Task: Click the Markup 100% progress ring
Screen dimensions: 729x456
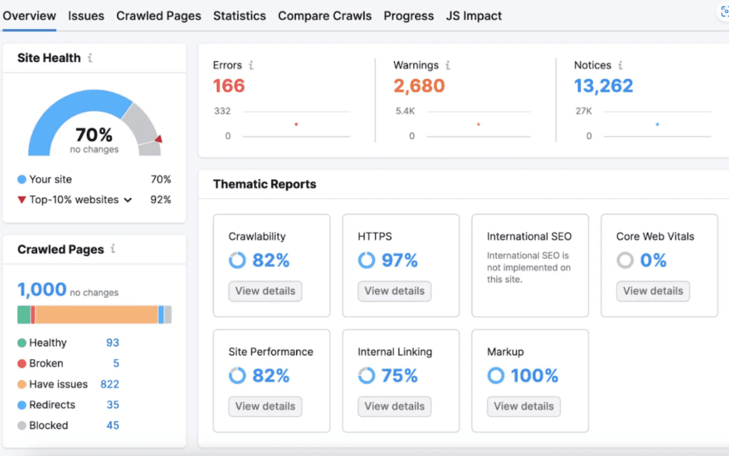Action: pyautogui.click(x=495, y=375)
